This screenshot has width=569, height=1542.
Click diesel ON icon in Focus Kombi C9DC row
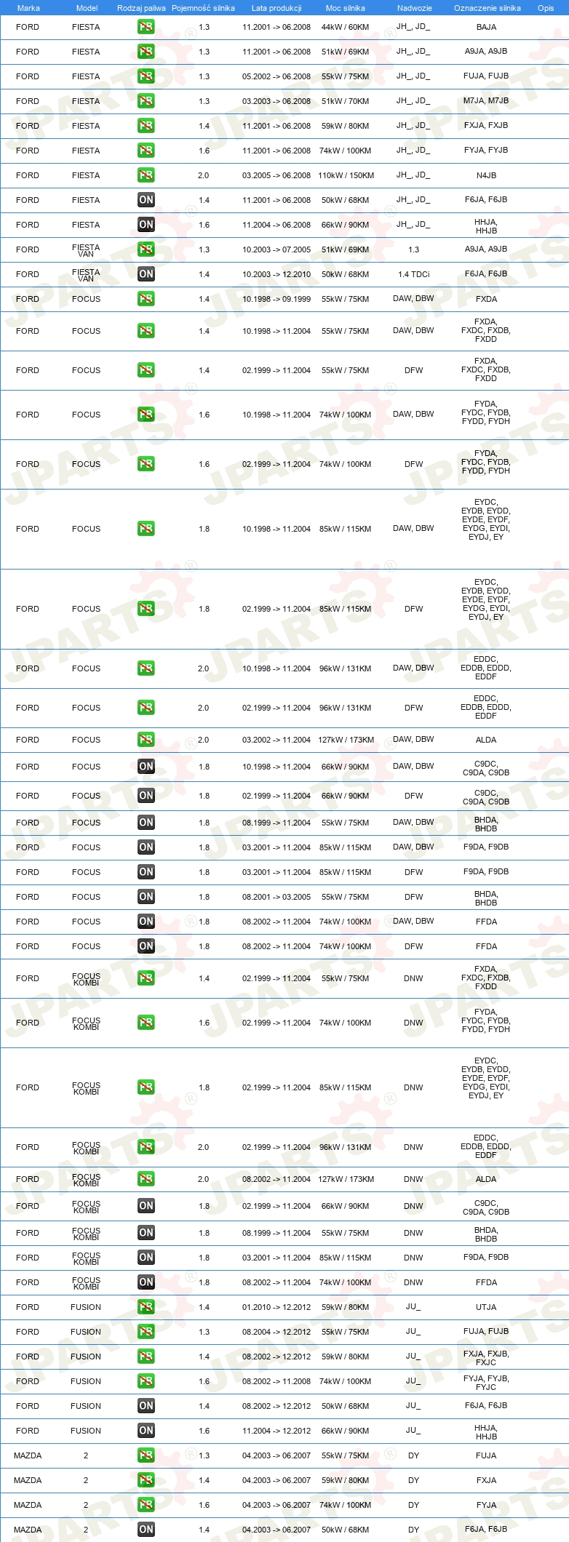(x=146, y=1206)
